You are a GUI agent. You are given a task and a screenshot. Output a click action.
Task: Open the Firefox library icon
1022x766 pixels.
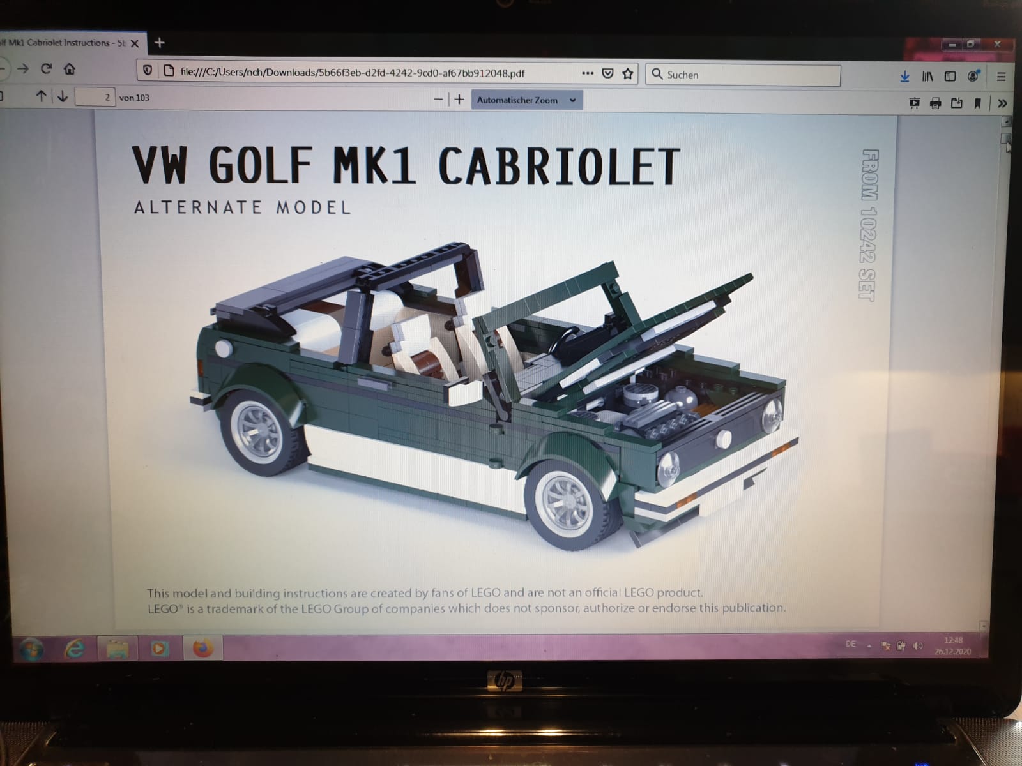927,77
